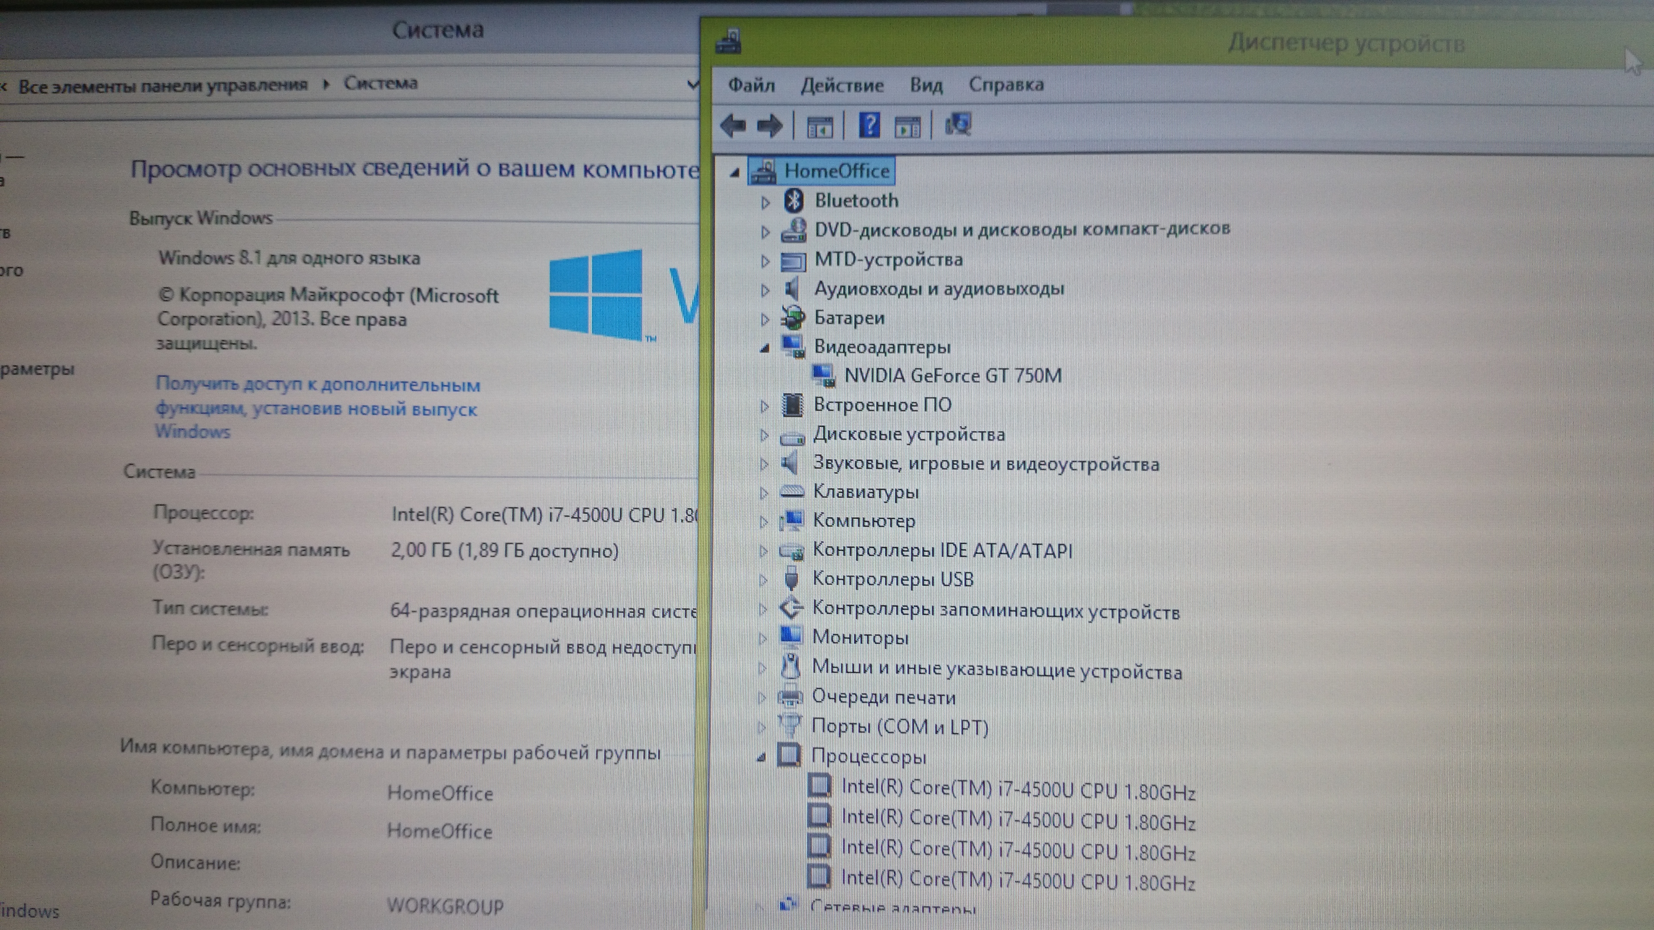The width and height of the screenshot is (1654, 930).
Task: Click the Видеоадаптеры display icon
Action: coord(793,346)
